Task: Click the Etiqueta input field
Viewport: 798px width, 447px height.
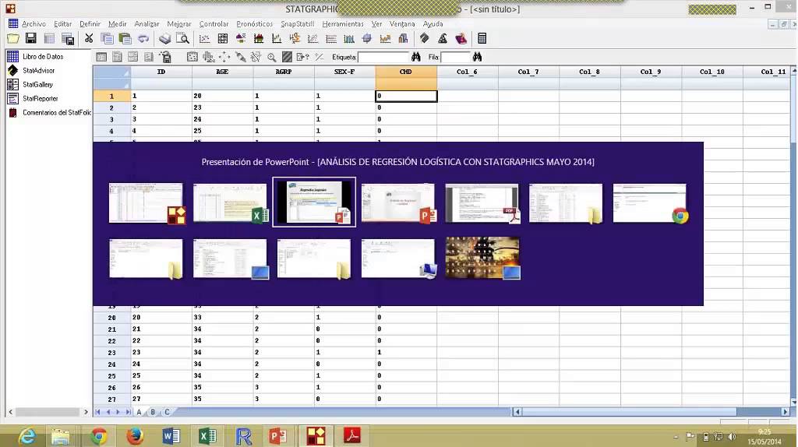Action: (x=383, y=57)
